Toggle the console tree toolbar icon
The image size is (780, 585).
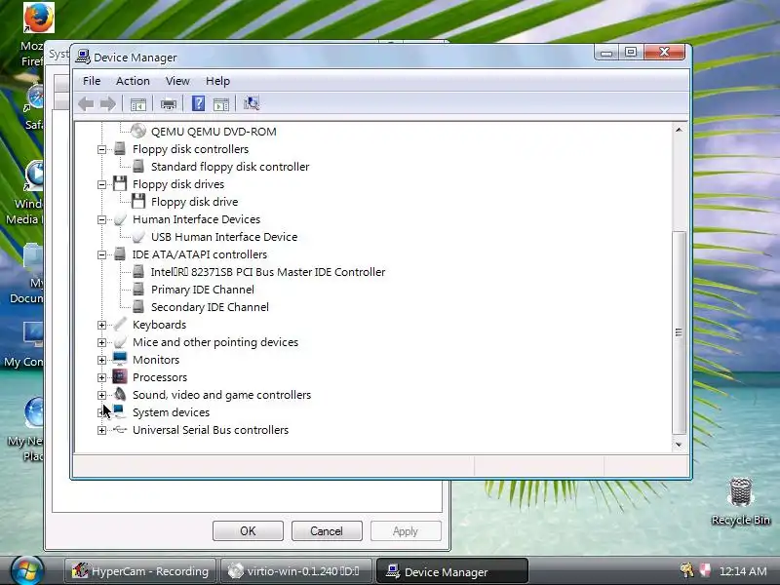[x=137, y=104]
